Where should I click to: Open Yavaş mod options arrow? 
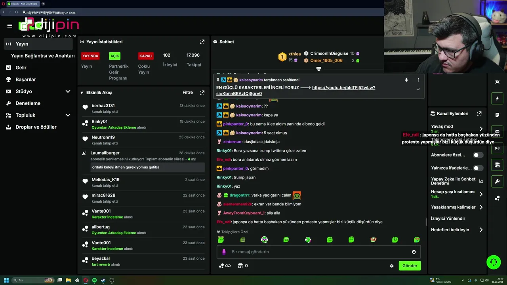click(x=481, y=129)
